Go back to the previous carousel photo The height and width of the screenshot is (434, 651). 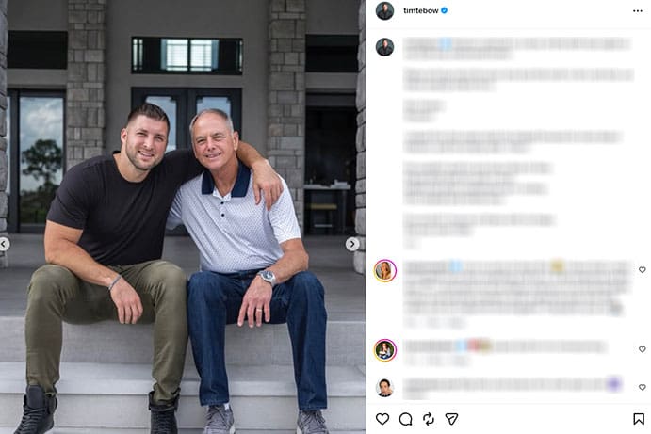(x=5, y=244)
